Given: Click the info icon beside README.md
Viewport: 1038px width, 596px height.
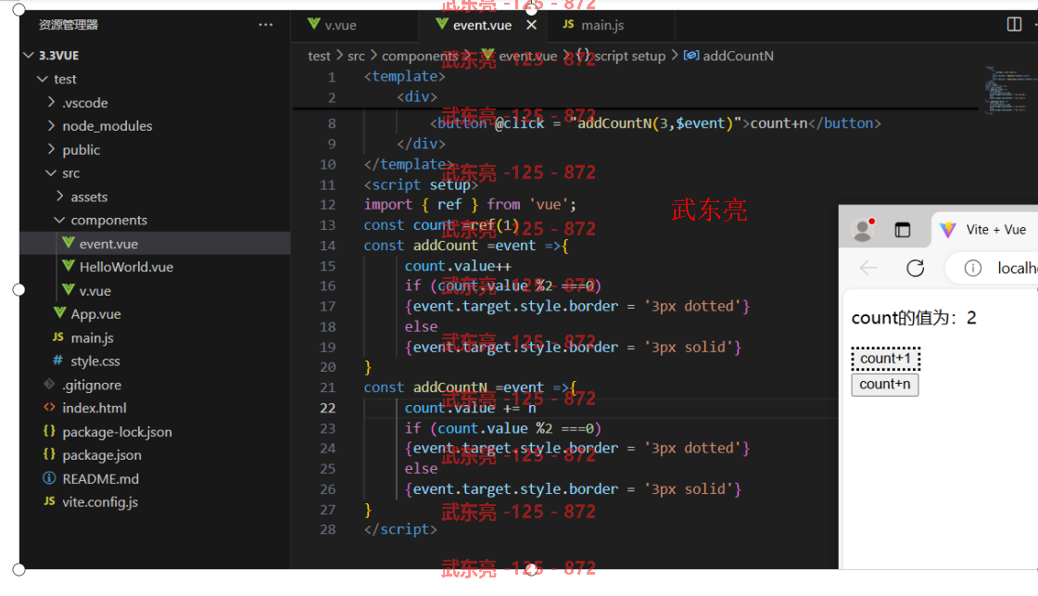Looking at the screenshot, I should tap(49, 478).
